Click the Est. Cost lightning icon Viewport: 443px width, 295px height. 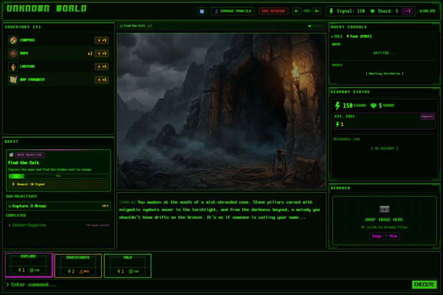click(x=337, y=124)
